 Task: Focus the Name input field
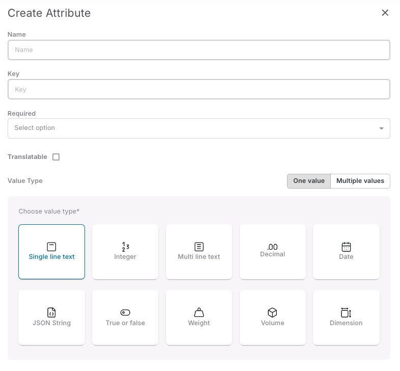click(x=198, y=50)
